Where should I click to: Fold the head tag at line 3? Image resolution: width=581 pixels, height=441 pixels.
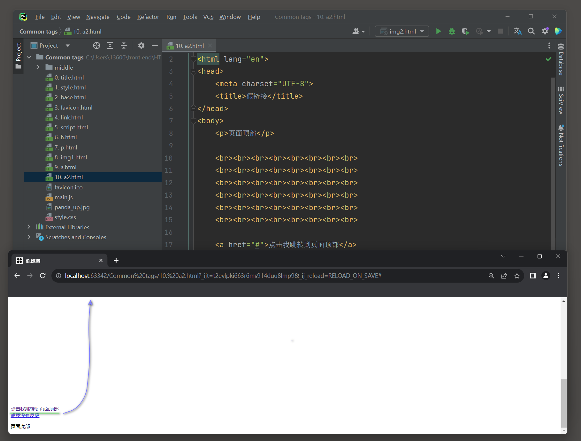tap(193, 72)
